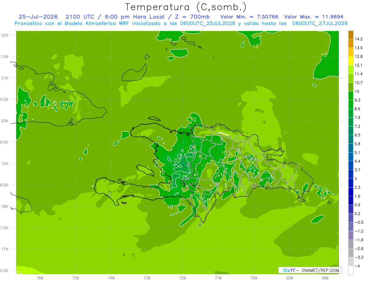Click the "10.7" colorbar label
Image resolution: width=365 pixels, height=282 pixels.
pos(358,83)
